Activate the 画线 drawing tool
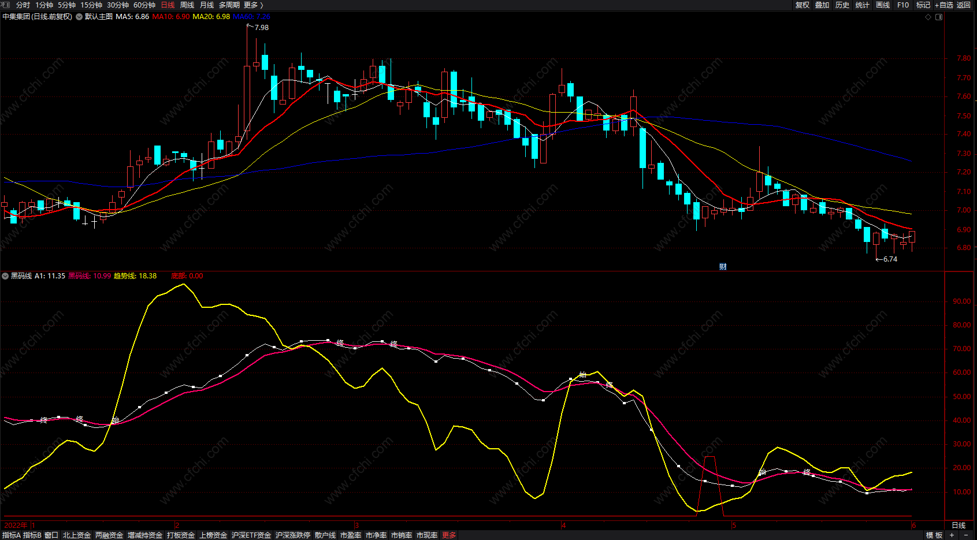977x540 pixels. coord(883,5)
